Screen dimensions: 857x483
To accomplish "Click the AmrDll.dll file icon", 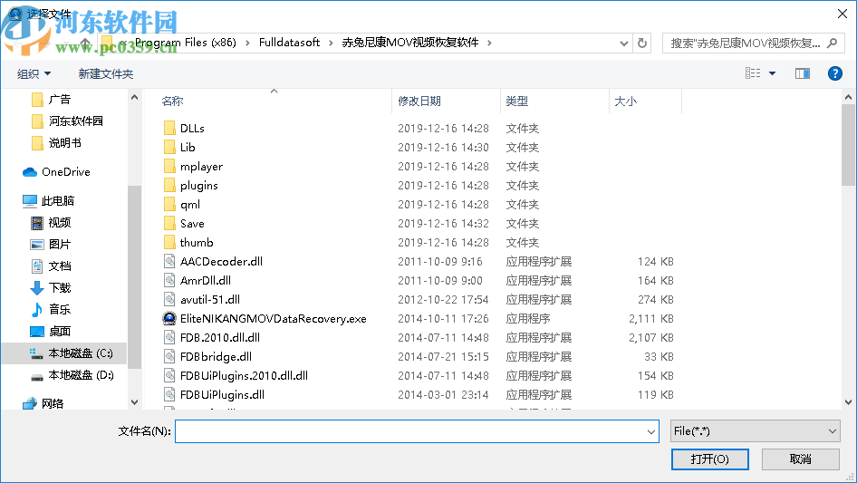I will (x=169, y=281).
